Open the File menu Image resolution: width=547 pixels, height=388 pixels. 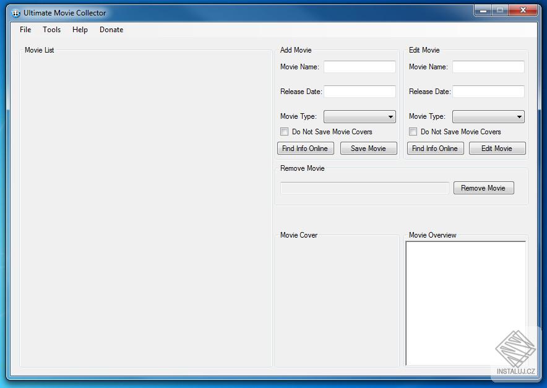pyautogui.click(x=25, y=30)
